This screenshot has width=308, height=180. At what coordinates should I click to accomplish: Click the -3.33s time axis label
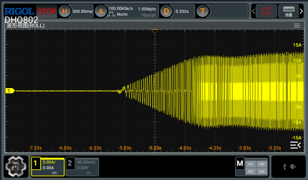coord(275,148)
